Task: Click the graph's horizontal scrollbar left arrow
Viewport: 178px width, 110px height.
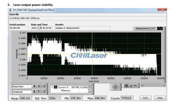Action: [x=142, y=85]
